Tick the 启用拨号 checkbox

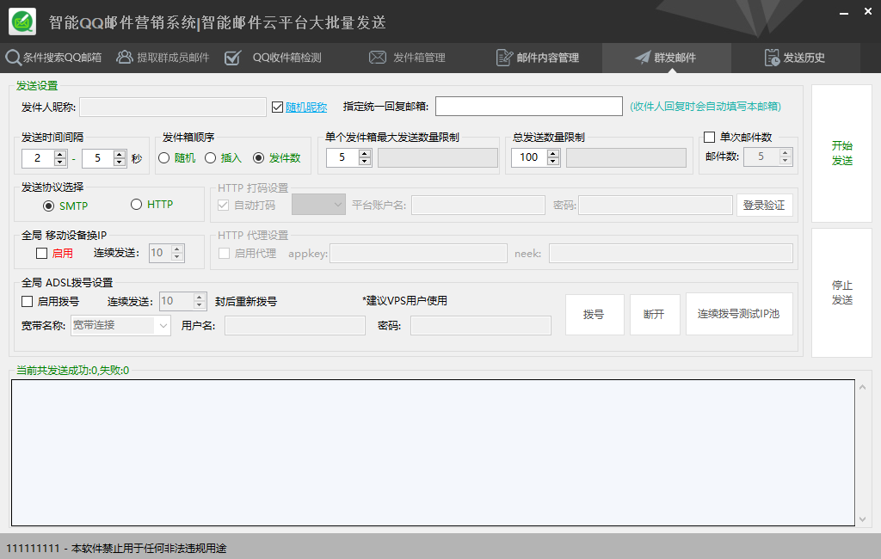point(27,302)
